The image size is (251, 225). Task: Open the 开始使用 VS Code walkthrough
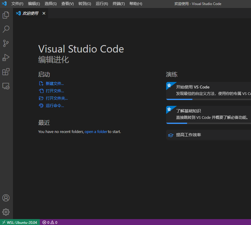[x=209, y=91]
